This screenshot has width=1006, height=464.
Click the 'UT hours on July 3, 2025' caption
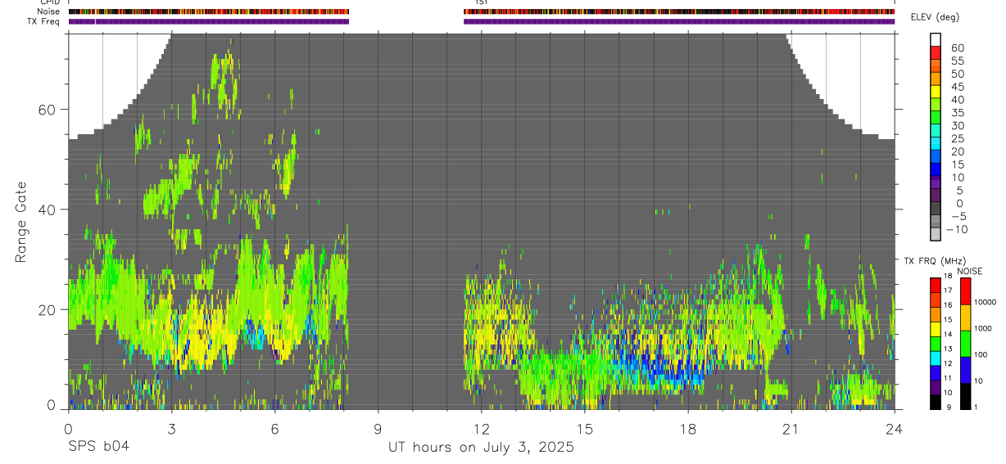[481, 447]
